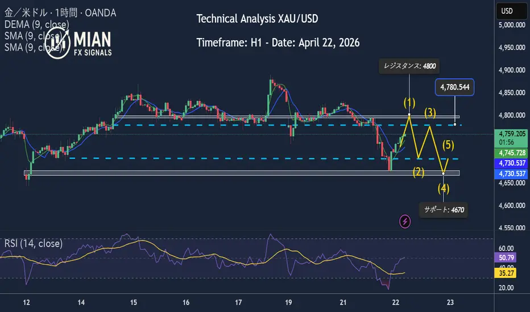This screenshot has width=530, height=312.
Task: Click the RSI 20.00 scale label
Action: click(506, 288)
